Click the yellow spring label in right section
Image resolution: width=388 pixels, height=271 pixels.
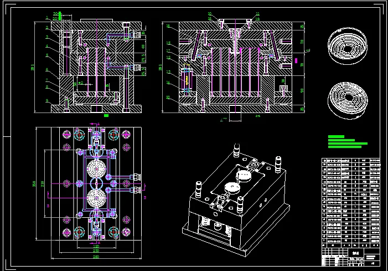click(x=187, y=79)
